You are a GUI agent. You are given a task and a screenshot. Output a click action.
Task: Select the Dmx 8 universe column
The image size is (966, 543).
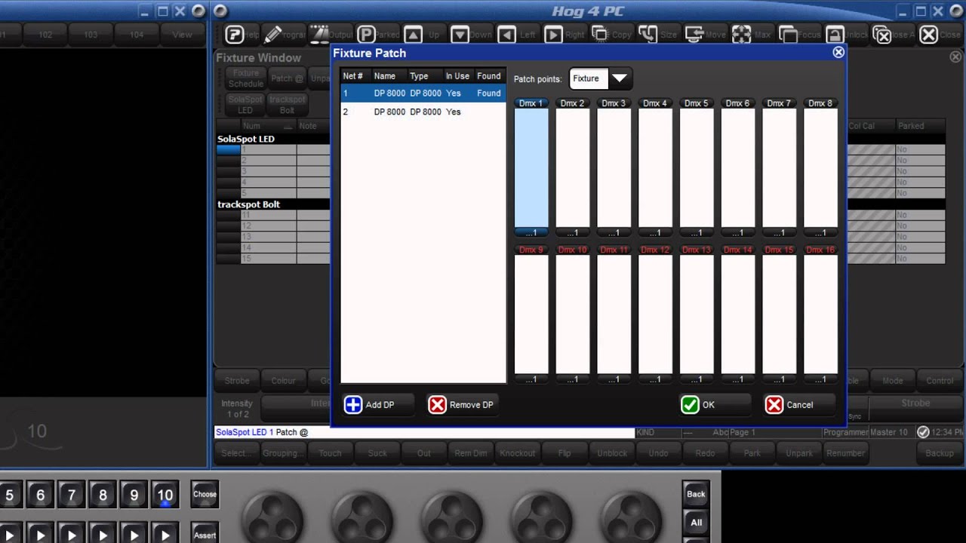tap(820, 167)
